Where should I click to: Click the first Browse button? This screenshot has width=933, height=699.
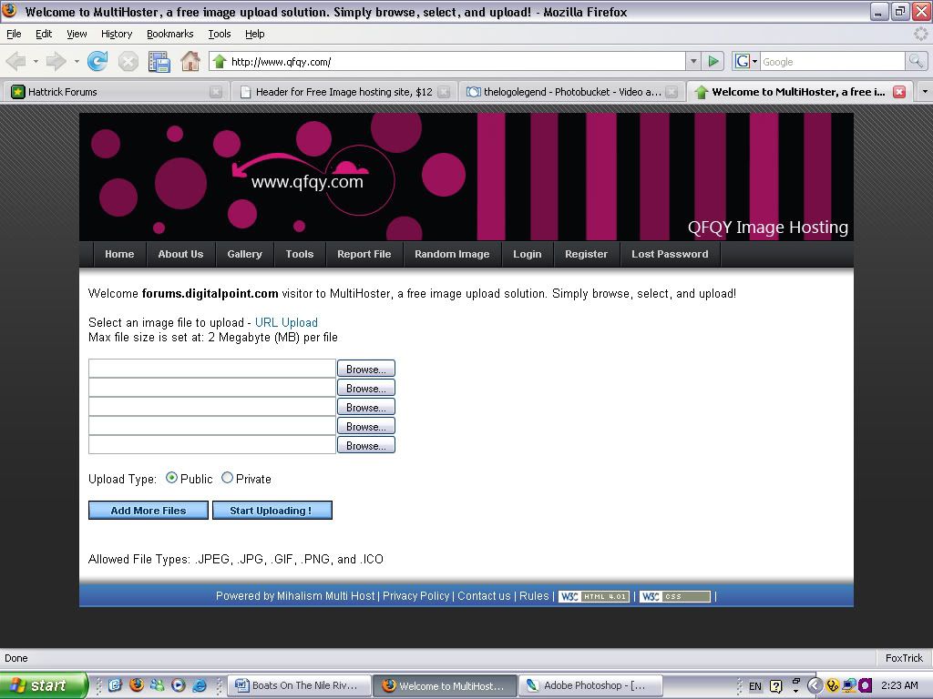(366, 370)
